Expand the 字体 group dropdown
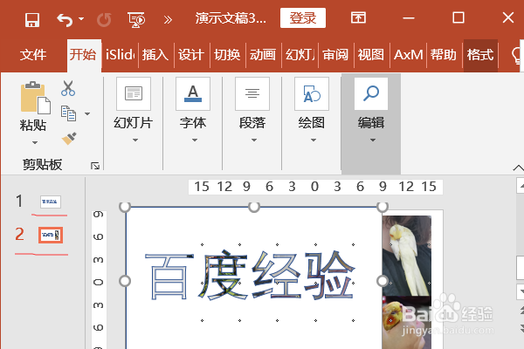524x349 pixels. point(195,140)
